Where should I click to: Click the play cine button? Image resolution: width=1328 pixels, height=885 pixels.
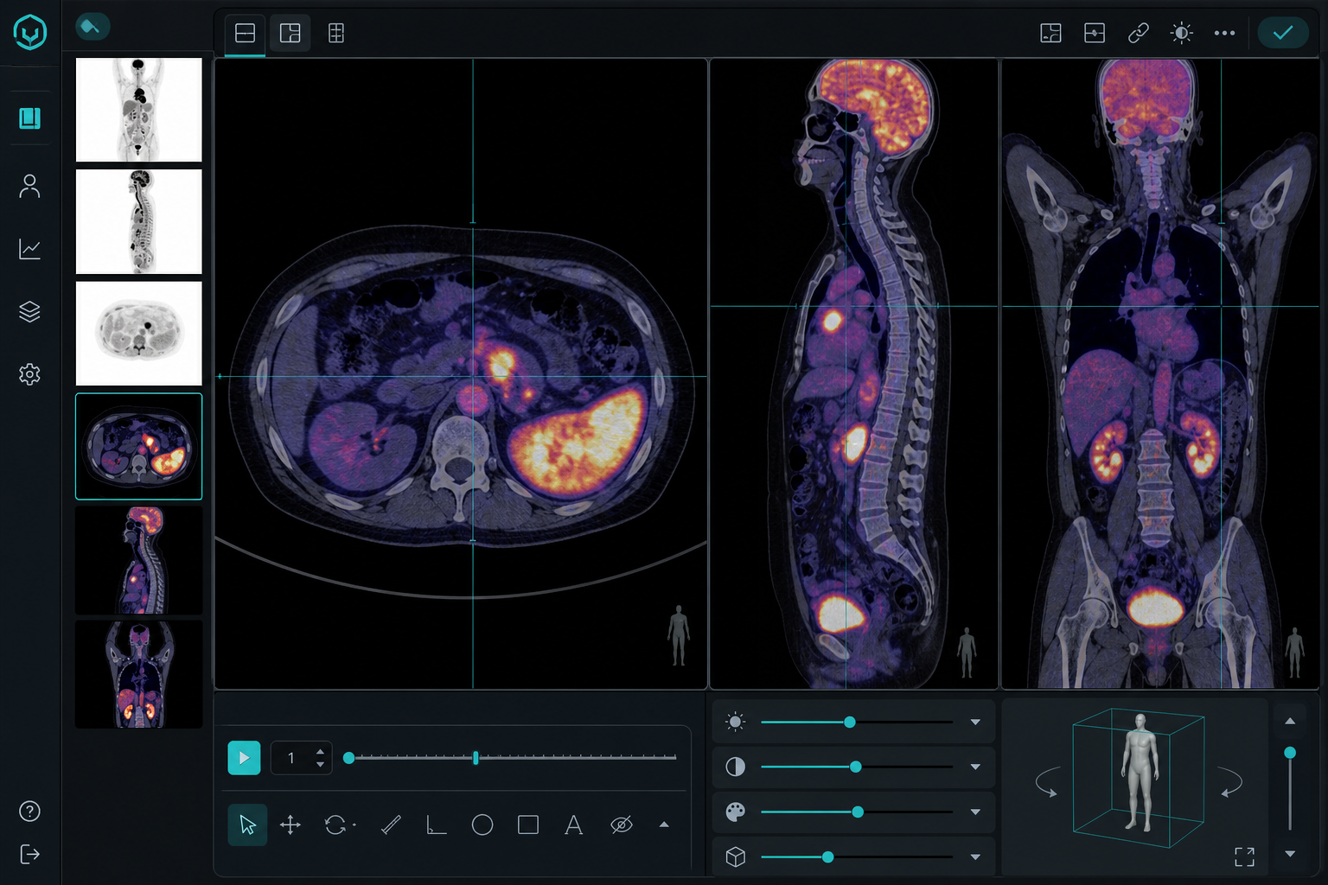coord(244,758)
